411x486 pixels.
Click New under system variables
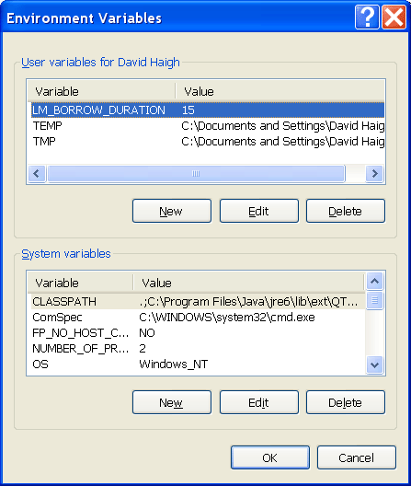tap(172, 402)
